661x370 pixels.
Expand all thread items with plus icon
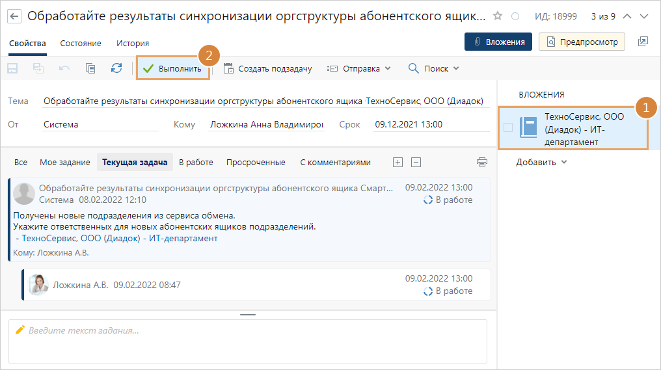point(398,162)
